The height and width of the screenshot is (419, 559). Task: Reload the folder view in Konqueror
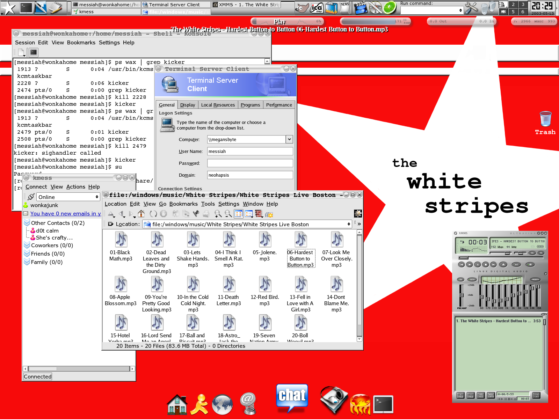click(x=153, y=214)
